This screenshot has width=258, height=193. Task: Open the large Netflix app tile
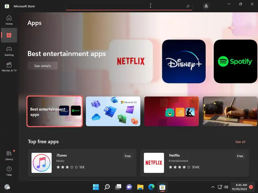[x=131, y=61]
